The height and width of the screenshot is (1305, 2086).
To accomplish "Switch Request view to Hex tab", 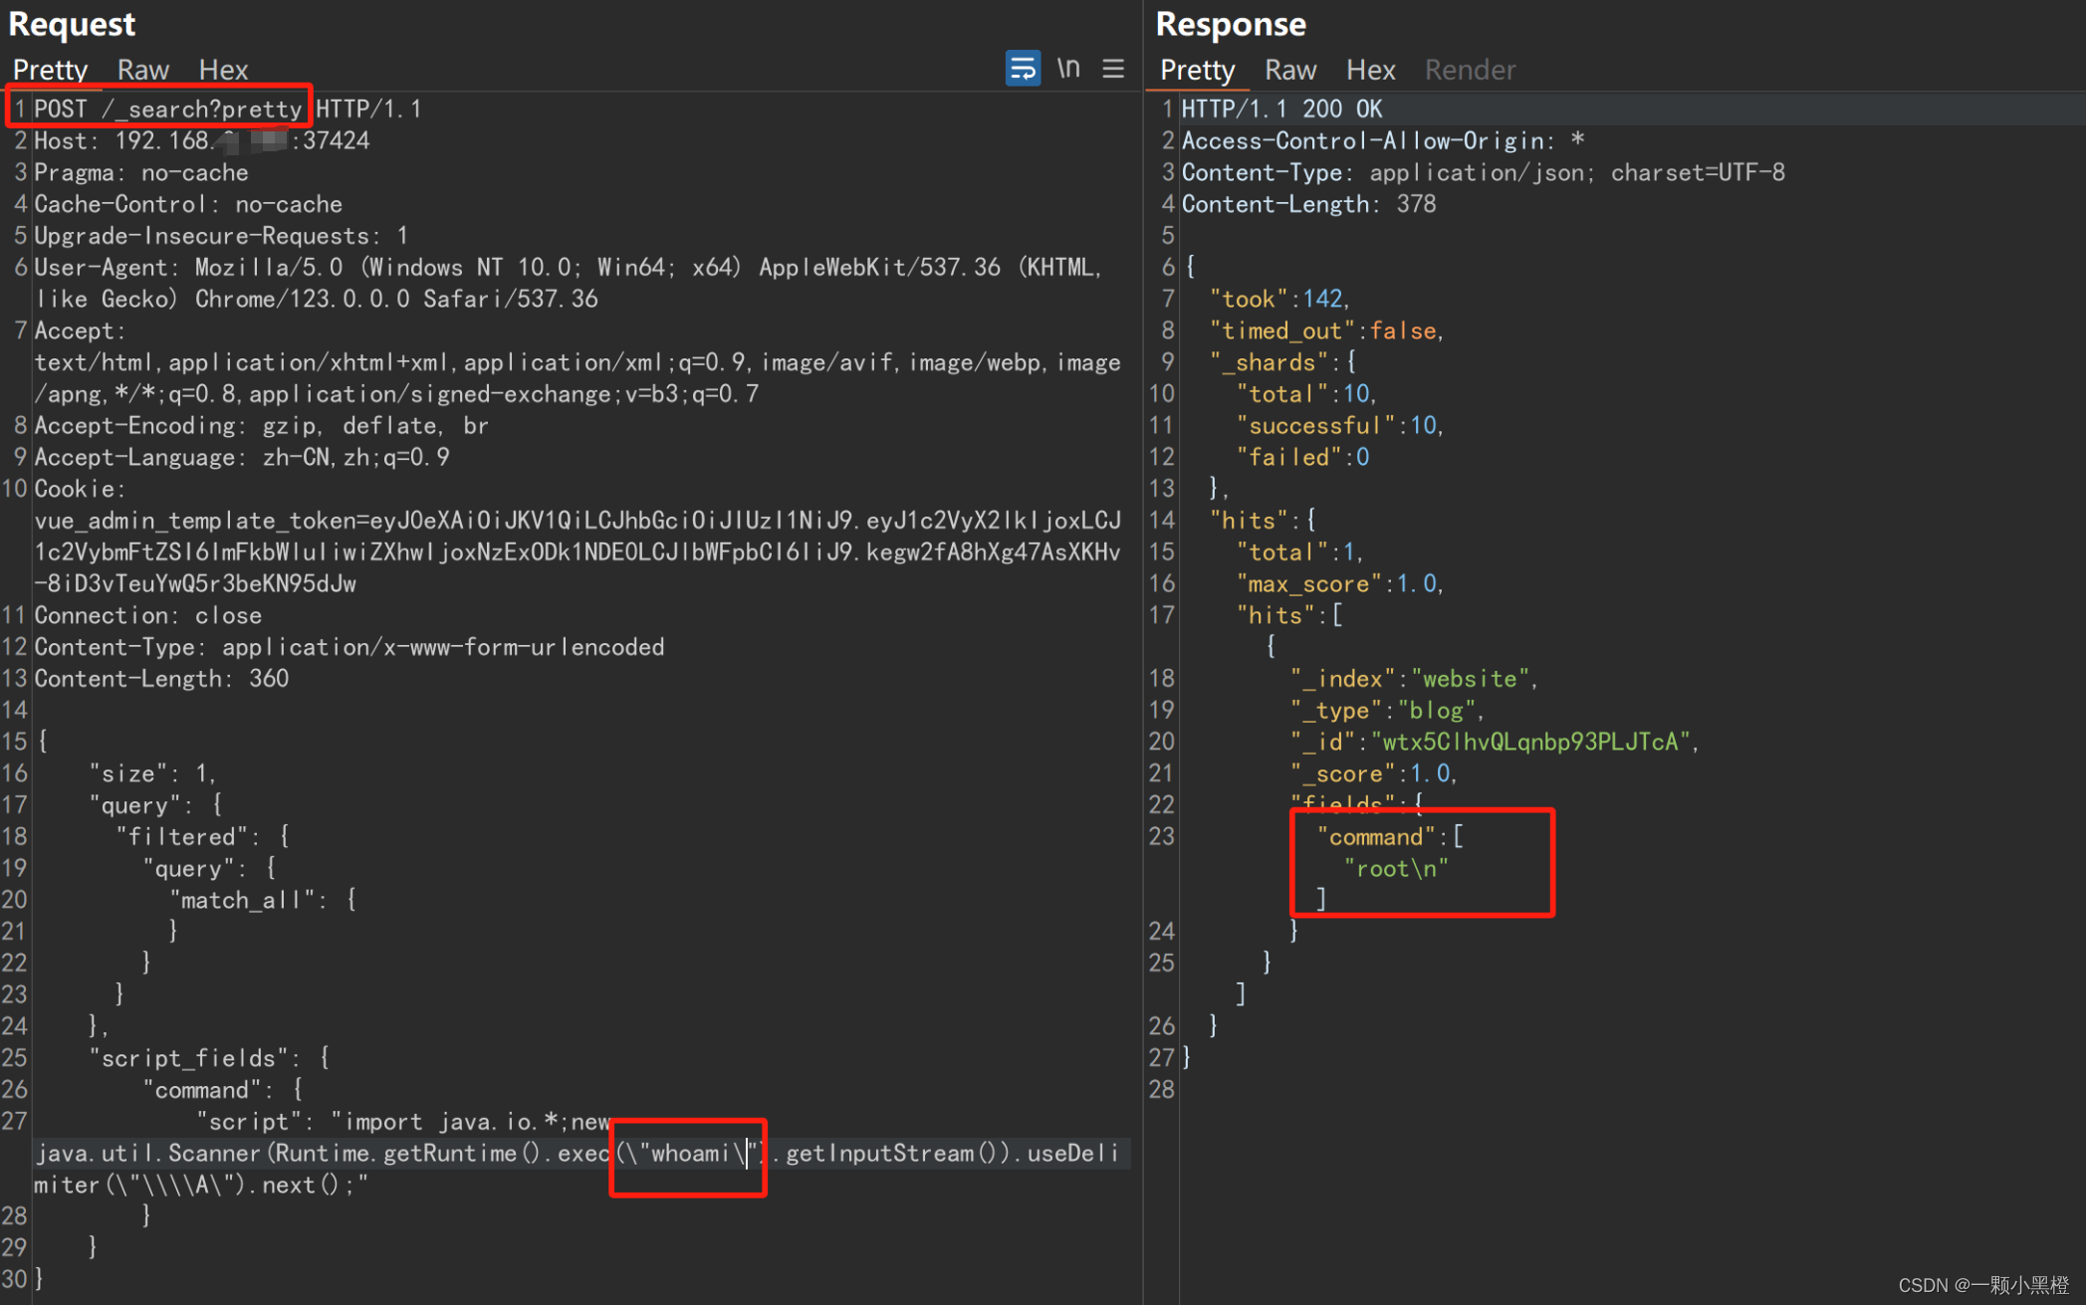I will [x=223, y=70].
